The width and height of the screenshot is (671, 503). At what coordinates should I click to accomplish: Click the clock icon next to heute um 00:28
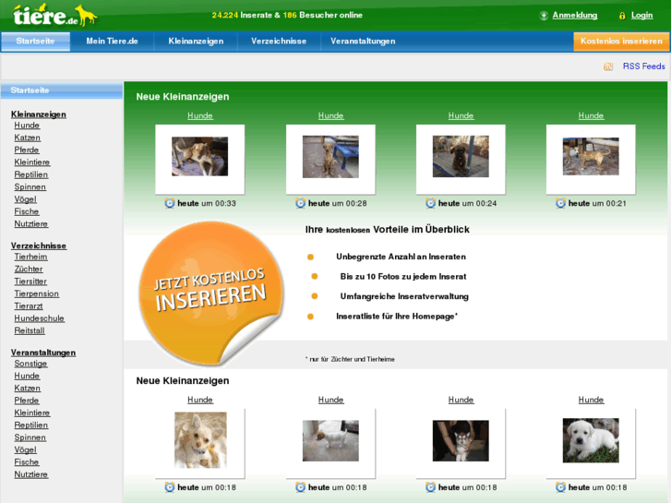pyautogui.click(x=300, y=203)
